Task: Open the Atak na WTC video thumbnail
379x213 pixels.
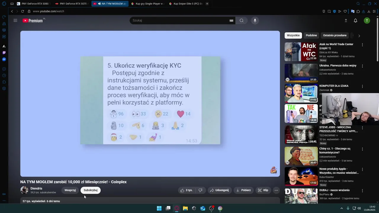Action: tap(301, 52)
